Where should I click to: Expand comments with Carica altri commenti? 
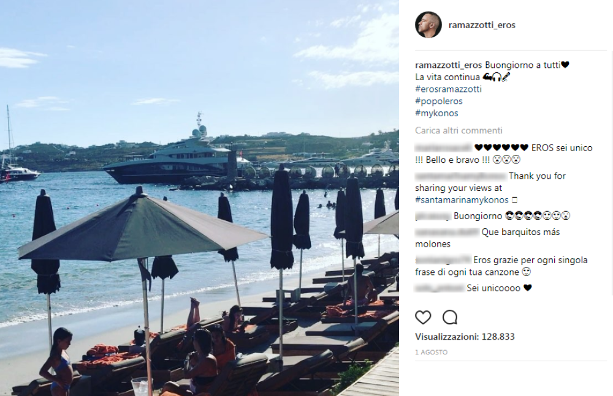coord(459,130)
